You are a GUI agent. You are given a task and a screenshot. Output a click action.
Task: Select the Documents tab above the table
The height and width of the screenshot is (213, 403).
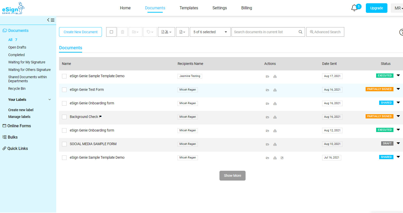(x=71, y=48)
